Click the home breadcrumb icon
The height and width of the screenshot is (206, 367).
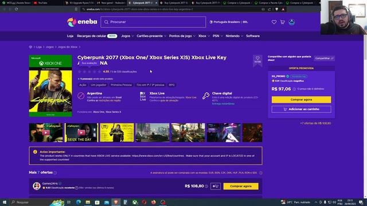coord(30,47)
